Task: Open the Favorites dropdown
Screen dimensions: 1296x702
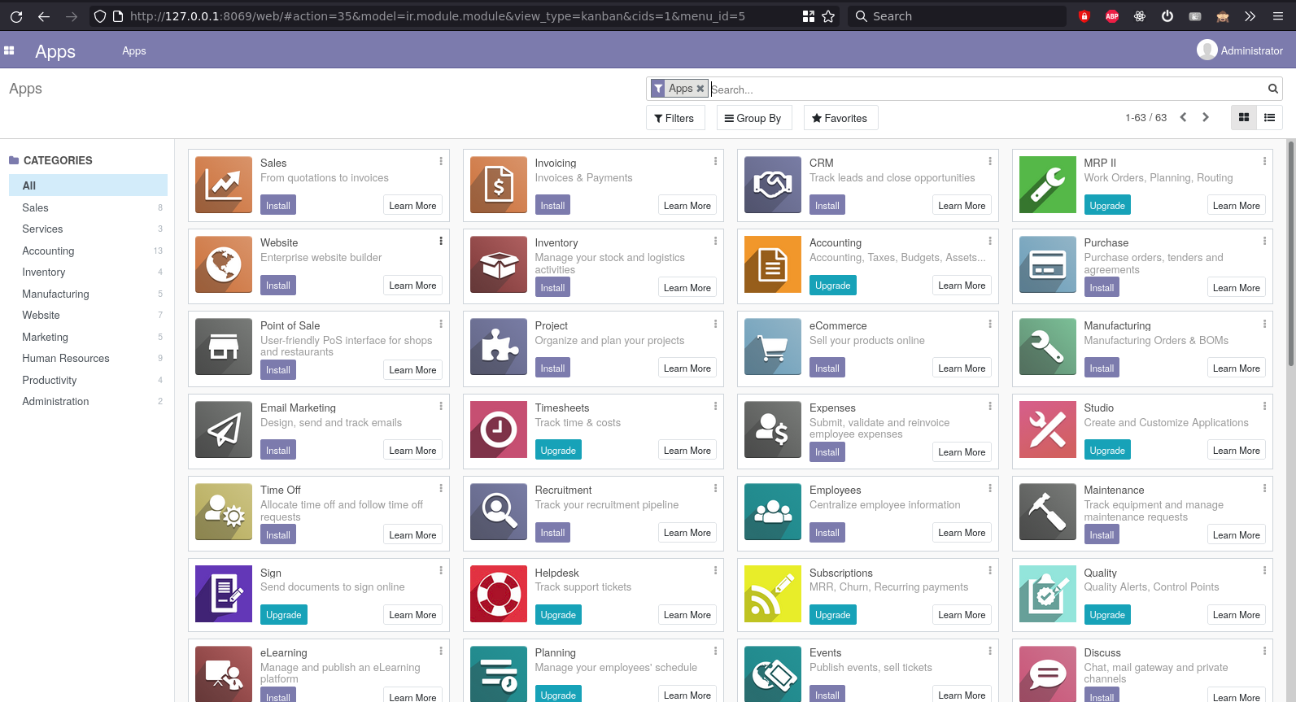Action: [x=840, y=118]
